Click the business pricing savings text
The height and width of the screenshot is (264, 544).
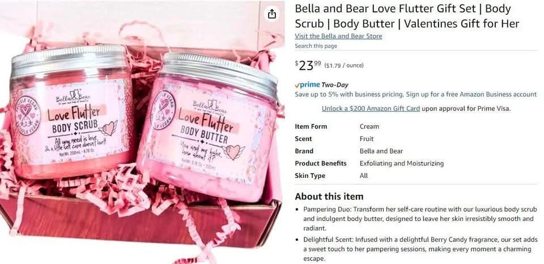tap(415, 95)
